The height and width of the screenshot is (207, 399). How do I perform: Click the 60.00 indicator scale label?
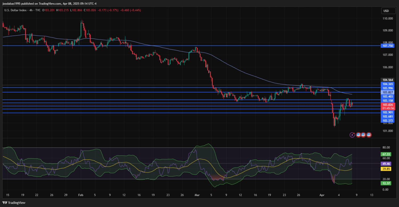386,158
